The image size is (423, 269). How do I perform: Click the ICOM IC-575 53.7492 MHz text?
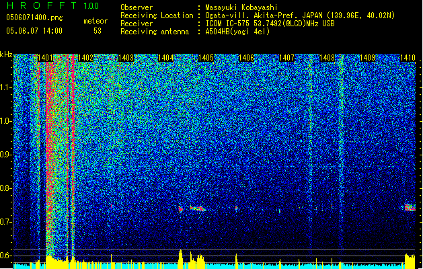[x=270, y=24]
